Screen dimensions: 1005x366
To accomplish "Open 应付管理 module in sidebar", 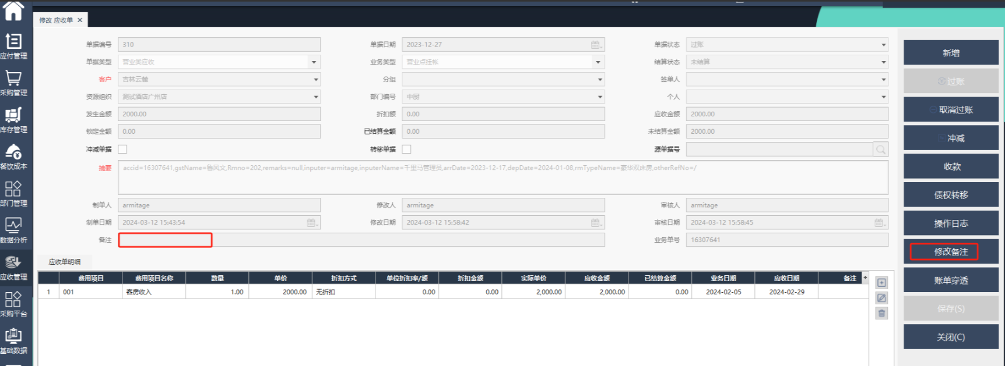I will coord(13,46).
